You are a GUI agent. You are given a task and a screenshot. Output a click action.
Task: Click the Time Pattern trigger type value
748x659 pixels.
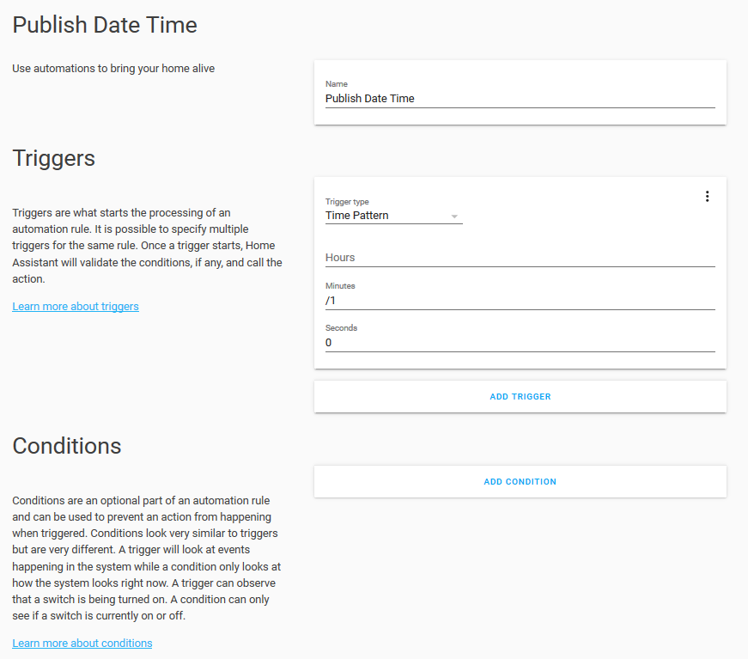point(357,216)
